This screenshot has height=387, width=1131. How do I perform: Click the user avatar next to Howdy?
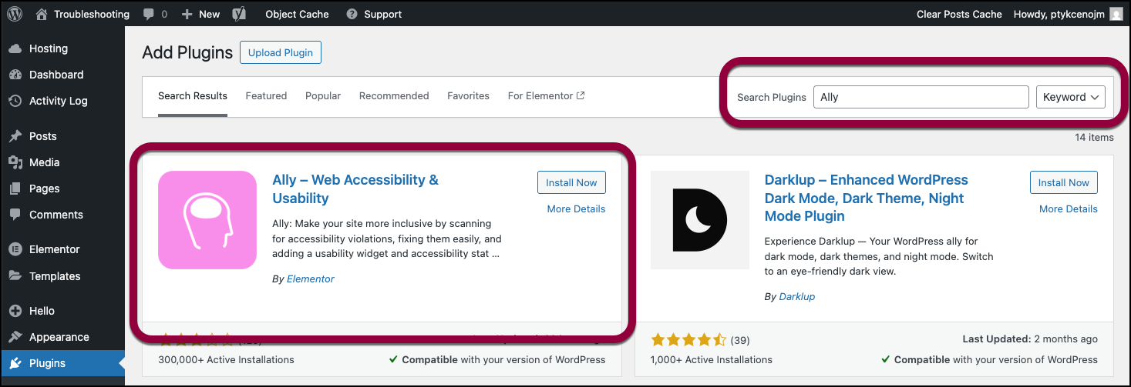point(1116,14)
